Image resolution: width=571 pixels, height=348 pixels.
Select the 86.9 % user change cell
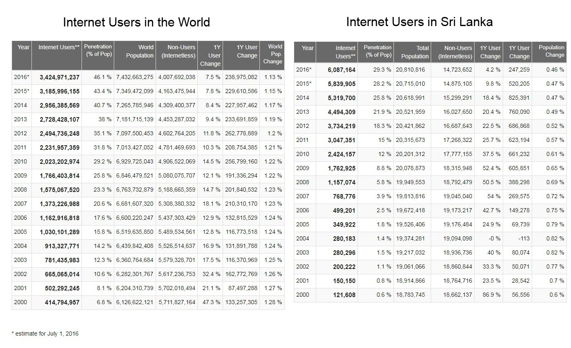pos(490,295)
